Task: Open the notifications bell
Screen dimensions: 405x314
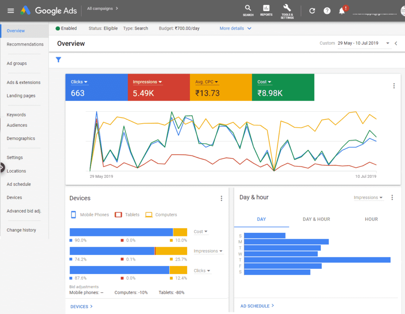Action: click(342, 11)
